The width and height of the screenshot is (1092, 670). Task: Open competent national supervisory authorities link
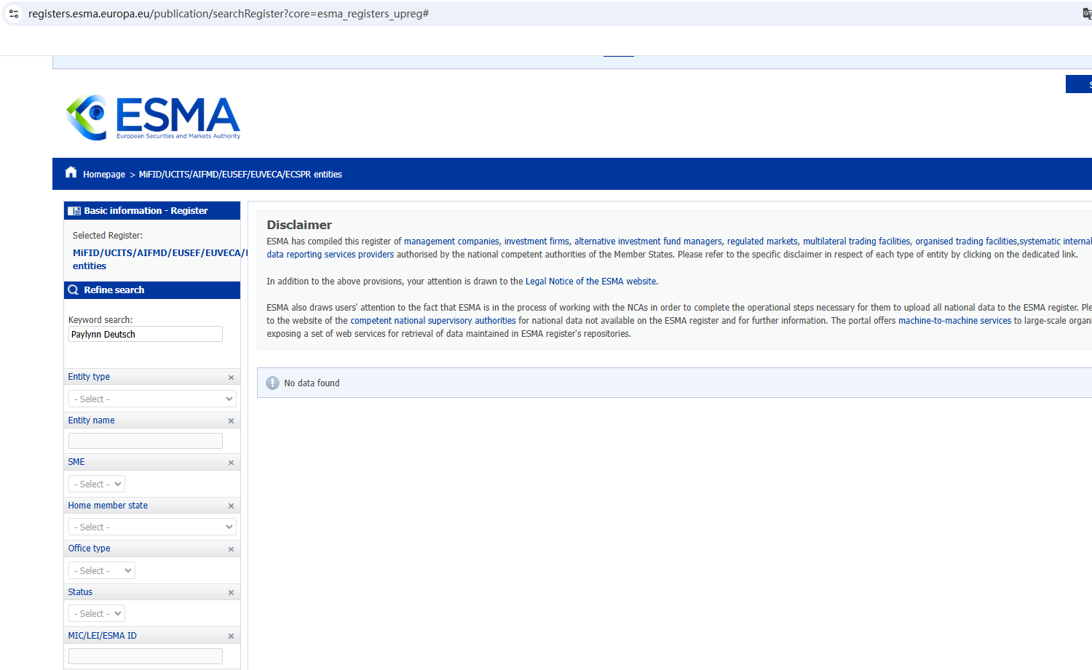coord(433,321)
